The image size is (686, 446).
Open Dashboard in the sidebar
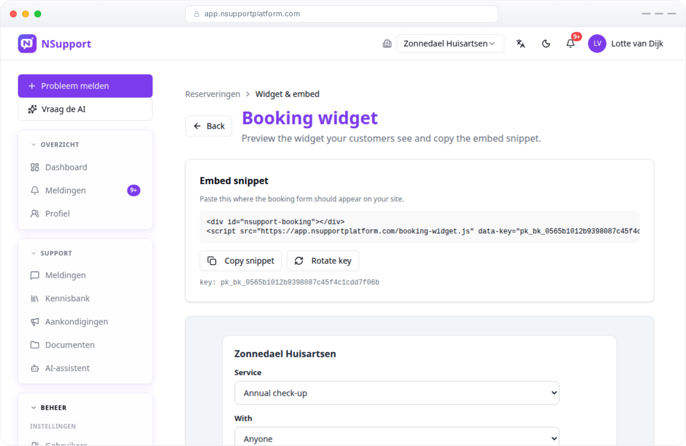point(85,167)
